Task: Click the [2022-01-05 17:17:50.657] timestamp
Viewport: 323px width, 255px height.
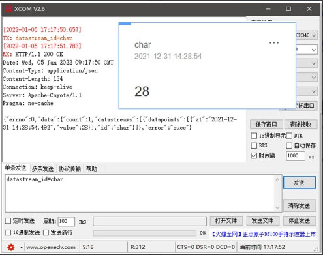Action: 42,30
